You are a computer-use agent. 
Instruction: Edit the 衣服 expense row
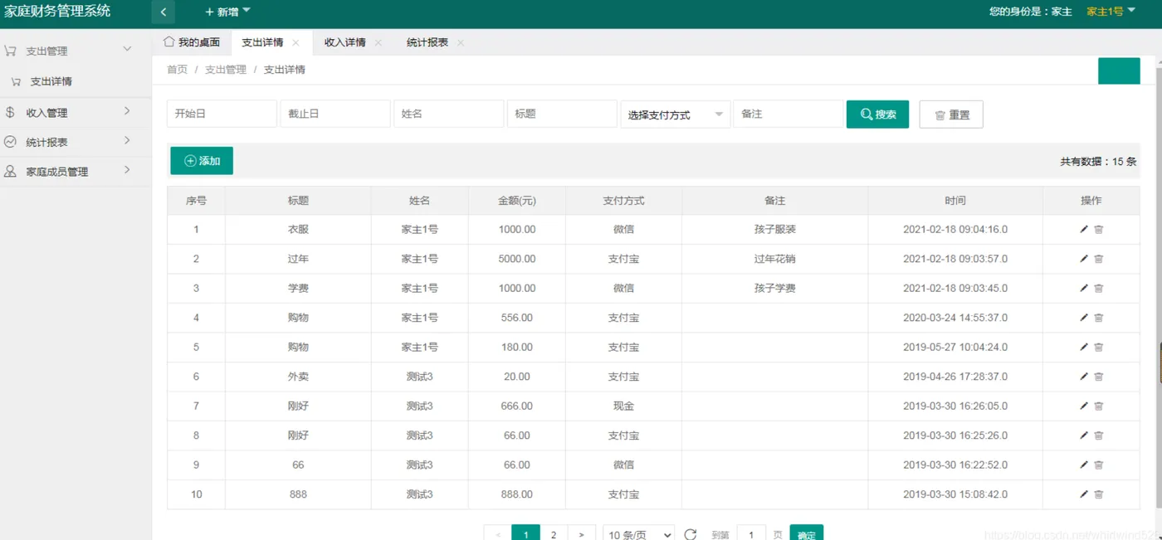(1084, 230)
